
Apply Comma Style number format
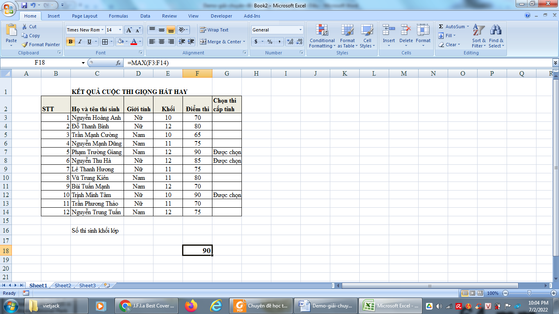point(279,42)
